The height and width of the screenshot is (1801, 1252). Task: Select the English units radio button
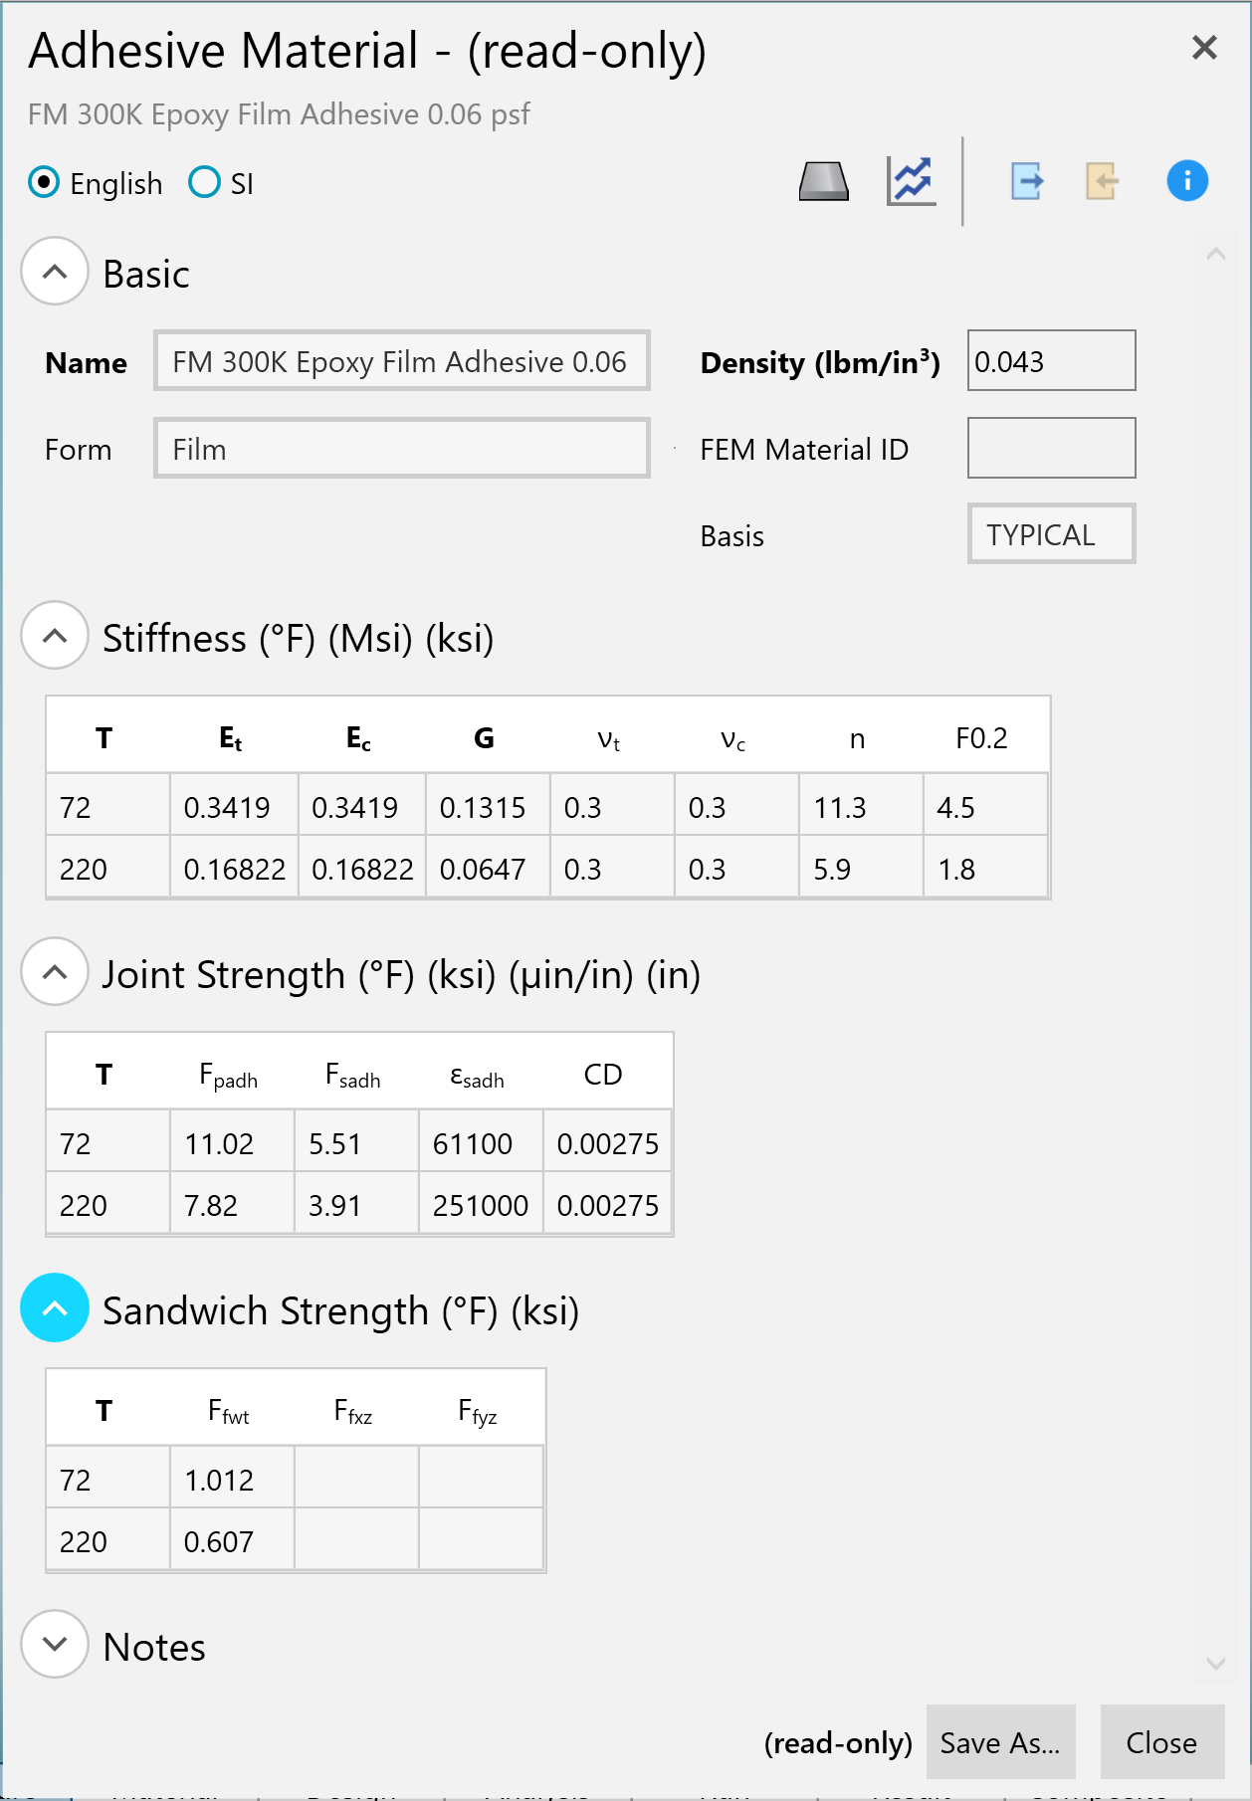click(x=44, y=183)
